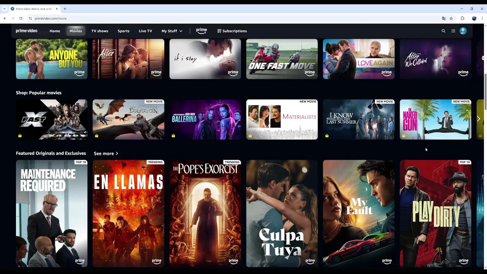Click the primevideo.com address bar
The height and width of the screenshot is (274, 487).
pyautogui.click(x=236, y=18)
